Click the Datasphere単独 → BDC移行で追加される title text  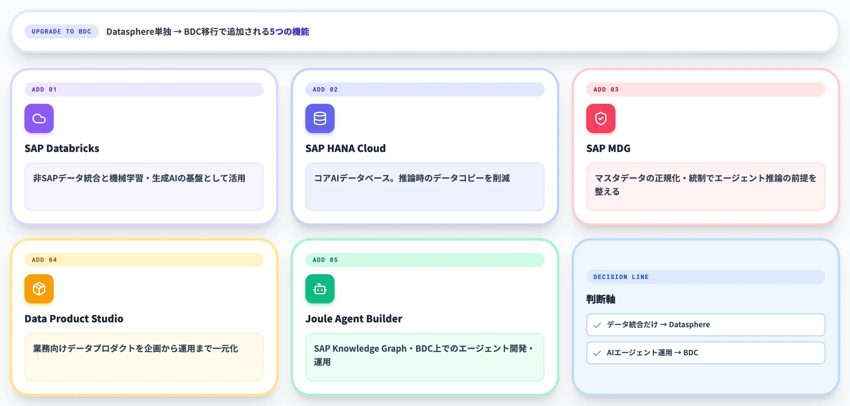pyautogui.click(x=188, y=32)
